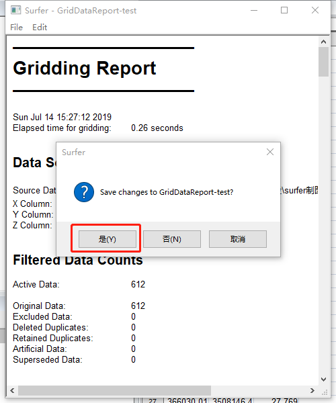The height and width of the screenshot is (403, 336).
Task: Click the vertical scrollbar down arrow
Action: (x=324, y=379)
